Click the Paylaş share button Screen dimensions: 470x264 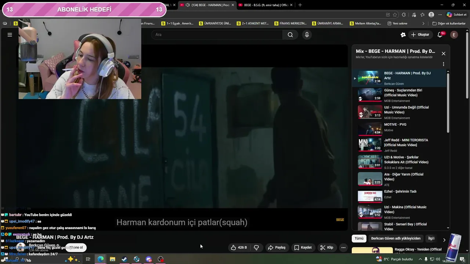coord(276,247)
